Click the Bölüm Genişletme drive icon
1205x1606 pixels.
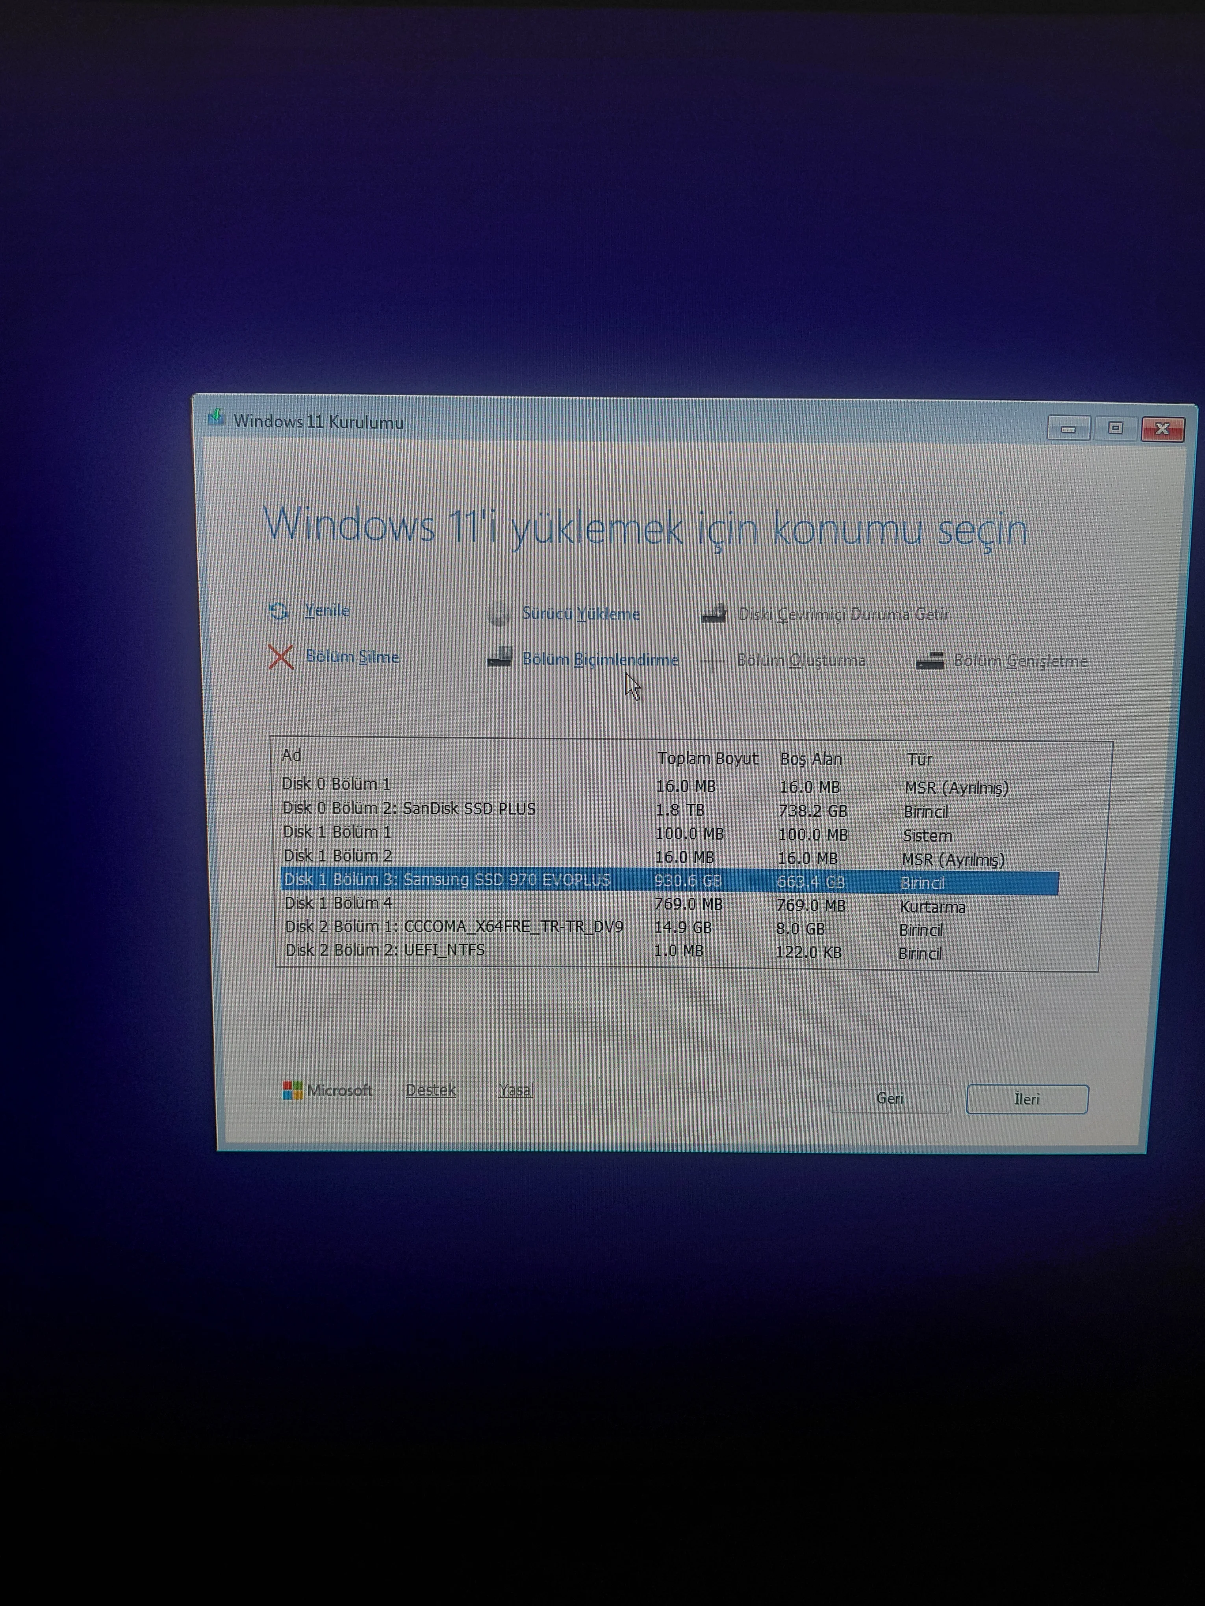tap(930, 661)
